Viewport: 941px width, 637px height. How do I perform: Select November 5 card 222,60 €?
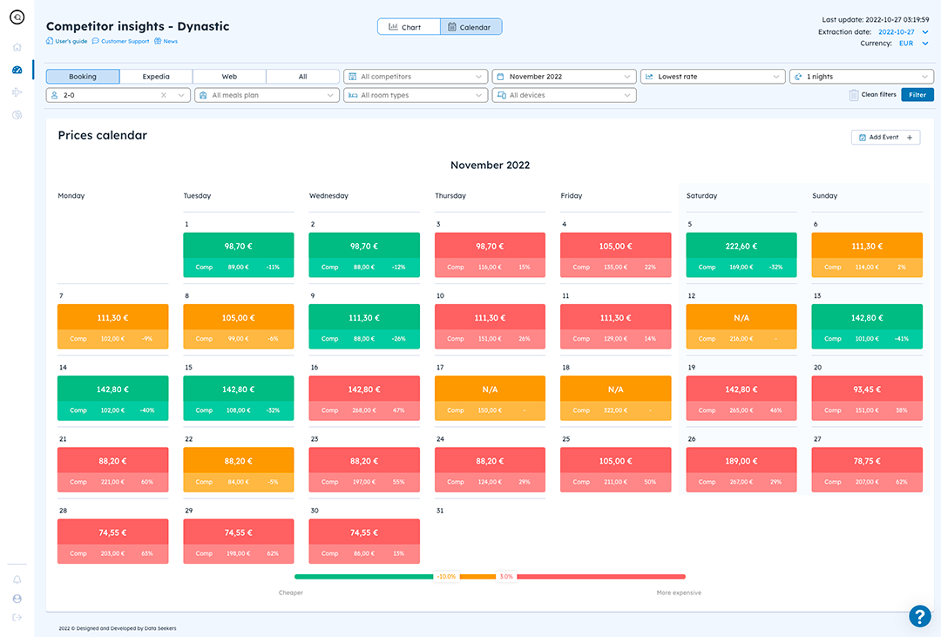(x=741, y=254)
